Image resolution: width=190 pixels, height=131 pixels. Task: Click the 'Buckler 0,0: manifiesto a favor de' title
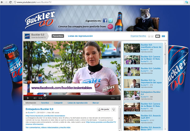(151, 46)
